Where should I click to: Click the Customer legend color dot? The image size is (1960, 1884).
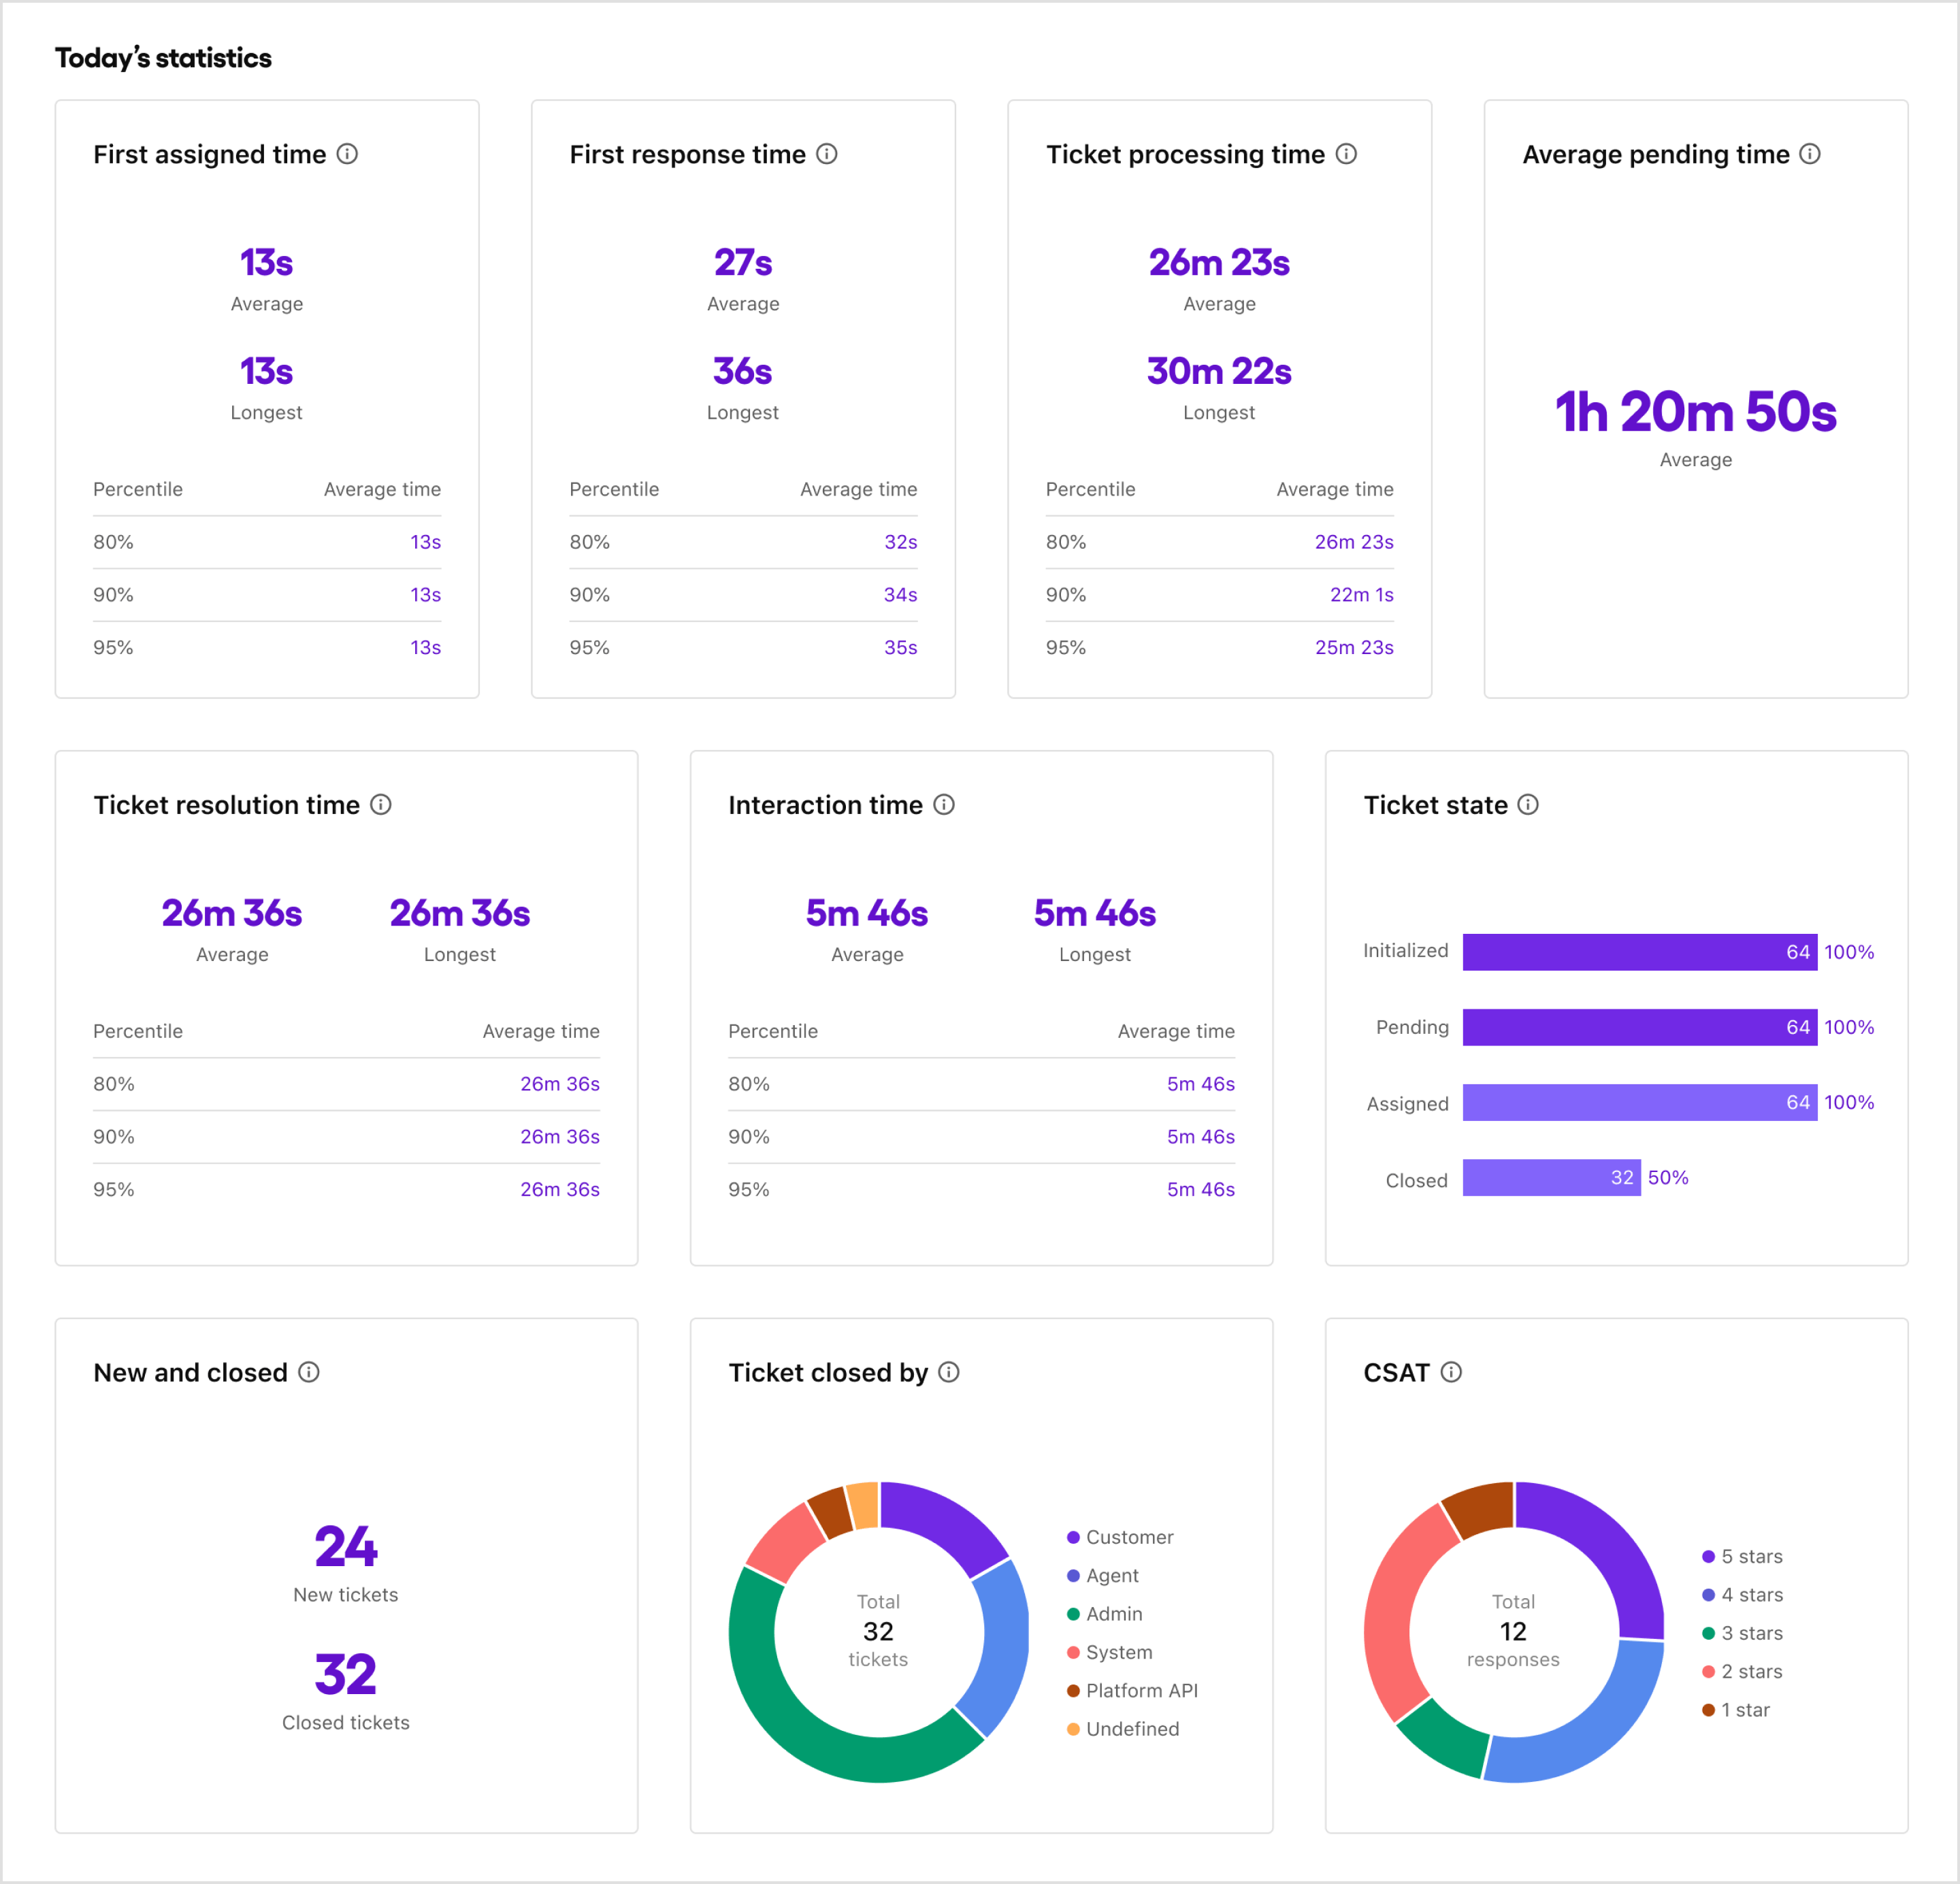[1073, 1538]
